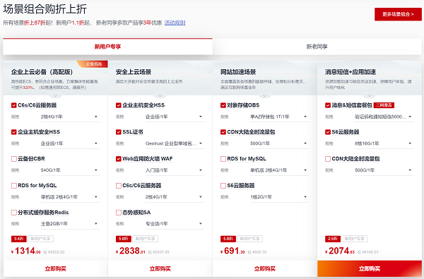Switch to the 新用户专享 tab

pyautogui.click(x=107, y=47)
